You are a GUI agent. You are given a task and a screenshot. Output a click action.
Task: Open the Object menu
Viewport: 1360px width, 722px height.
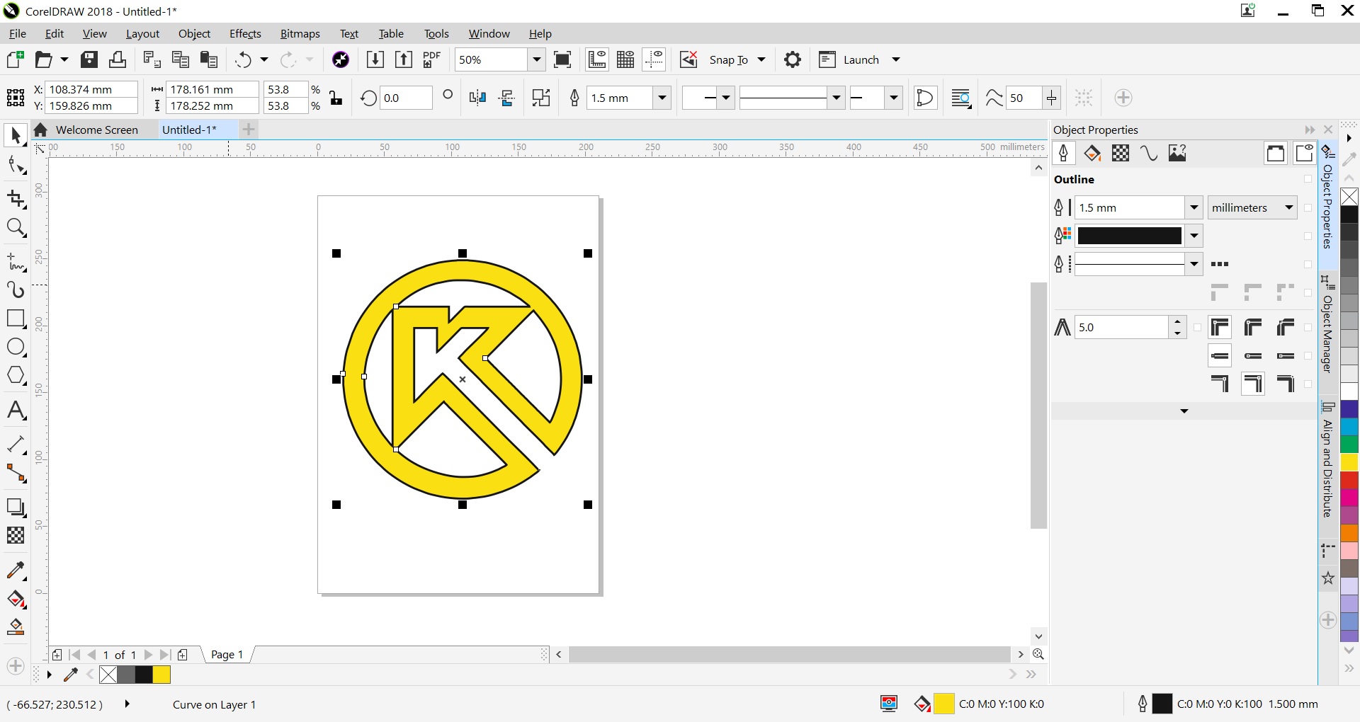click(194, 33)
